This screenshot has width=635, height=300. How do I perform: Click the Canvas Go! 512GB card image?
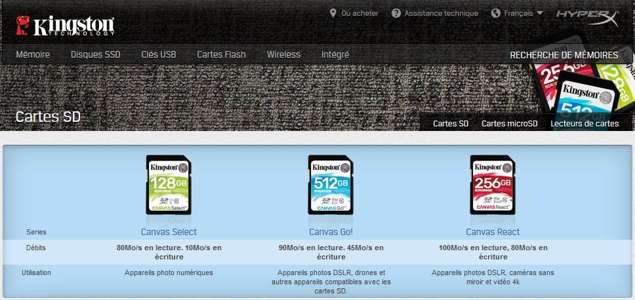[331, 185]
